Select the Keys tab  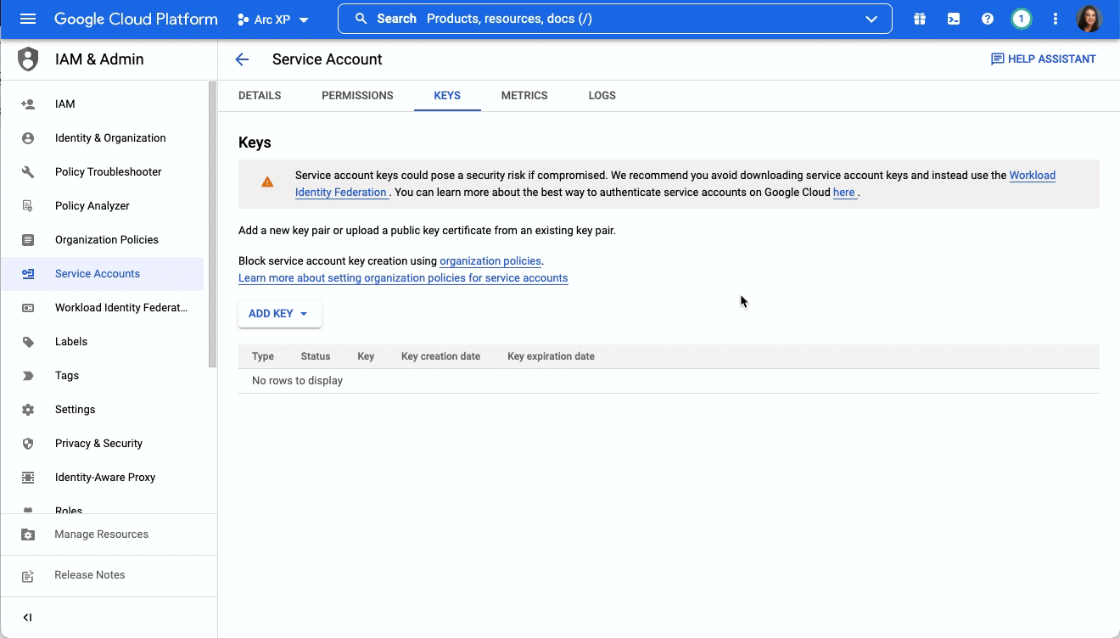(x=447, y=96)
